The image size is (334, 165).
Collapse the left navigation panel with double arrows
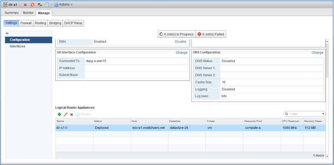pos(7,33)
